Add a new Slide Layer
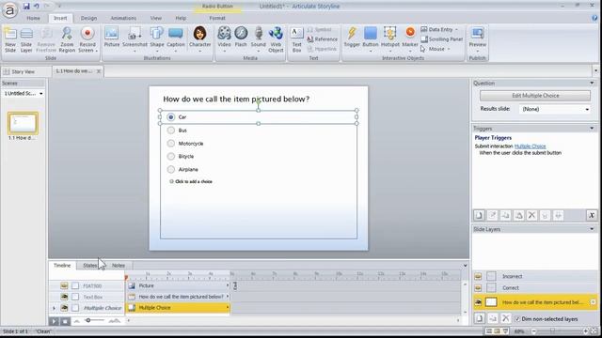Image resolution: width=602 pixels, height=338 pixels. [26, 39]
